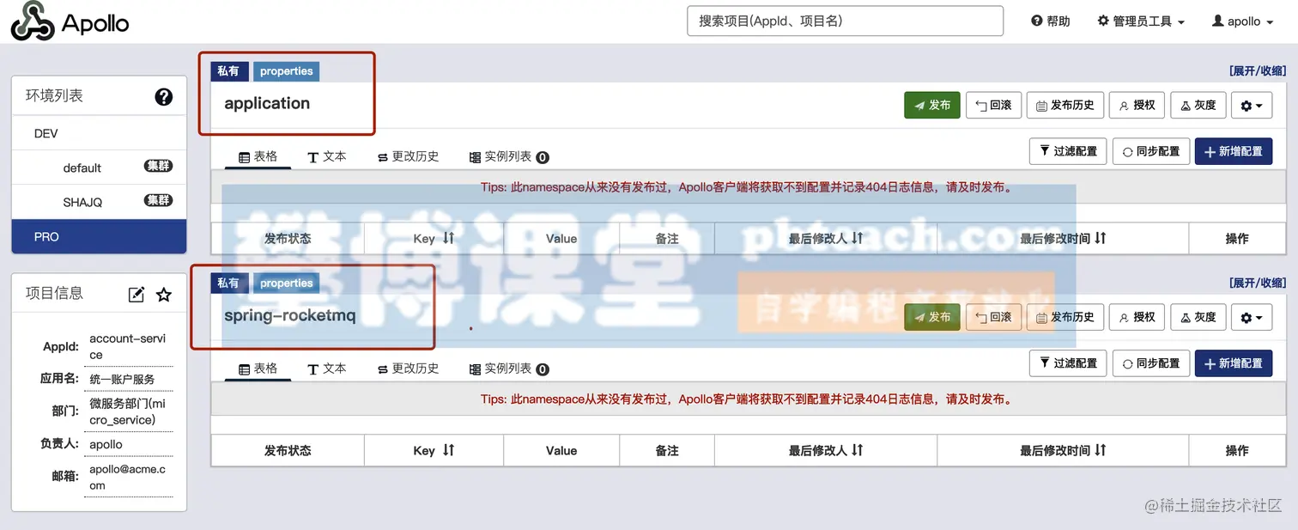Image resolution: width=1298 pixels, height=530 pixels.
Task: Click the 私有 badge above spring-rocketmq
Action: click(x=228, y=283)
